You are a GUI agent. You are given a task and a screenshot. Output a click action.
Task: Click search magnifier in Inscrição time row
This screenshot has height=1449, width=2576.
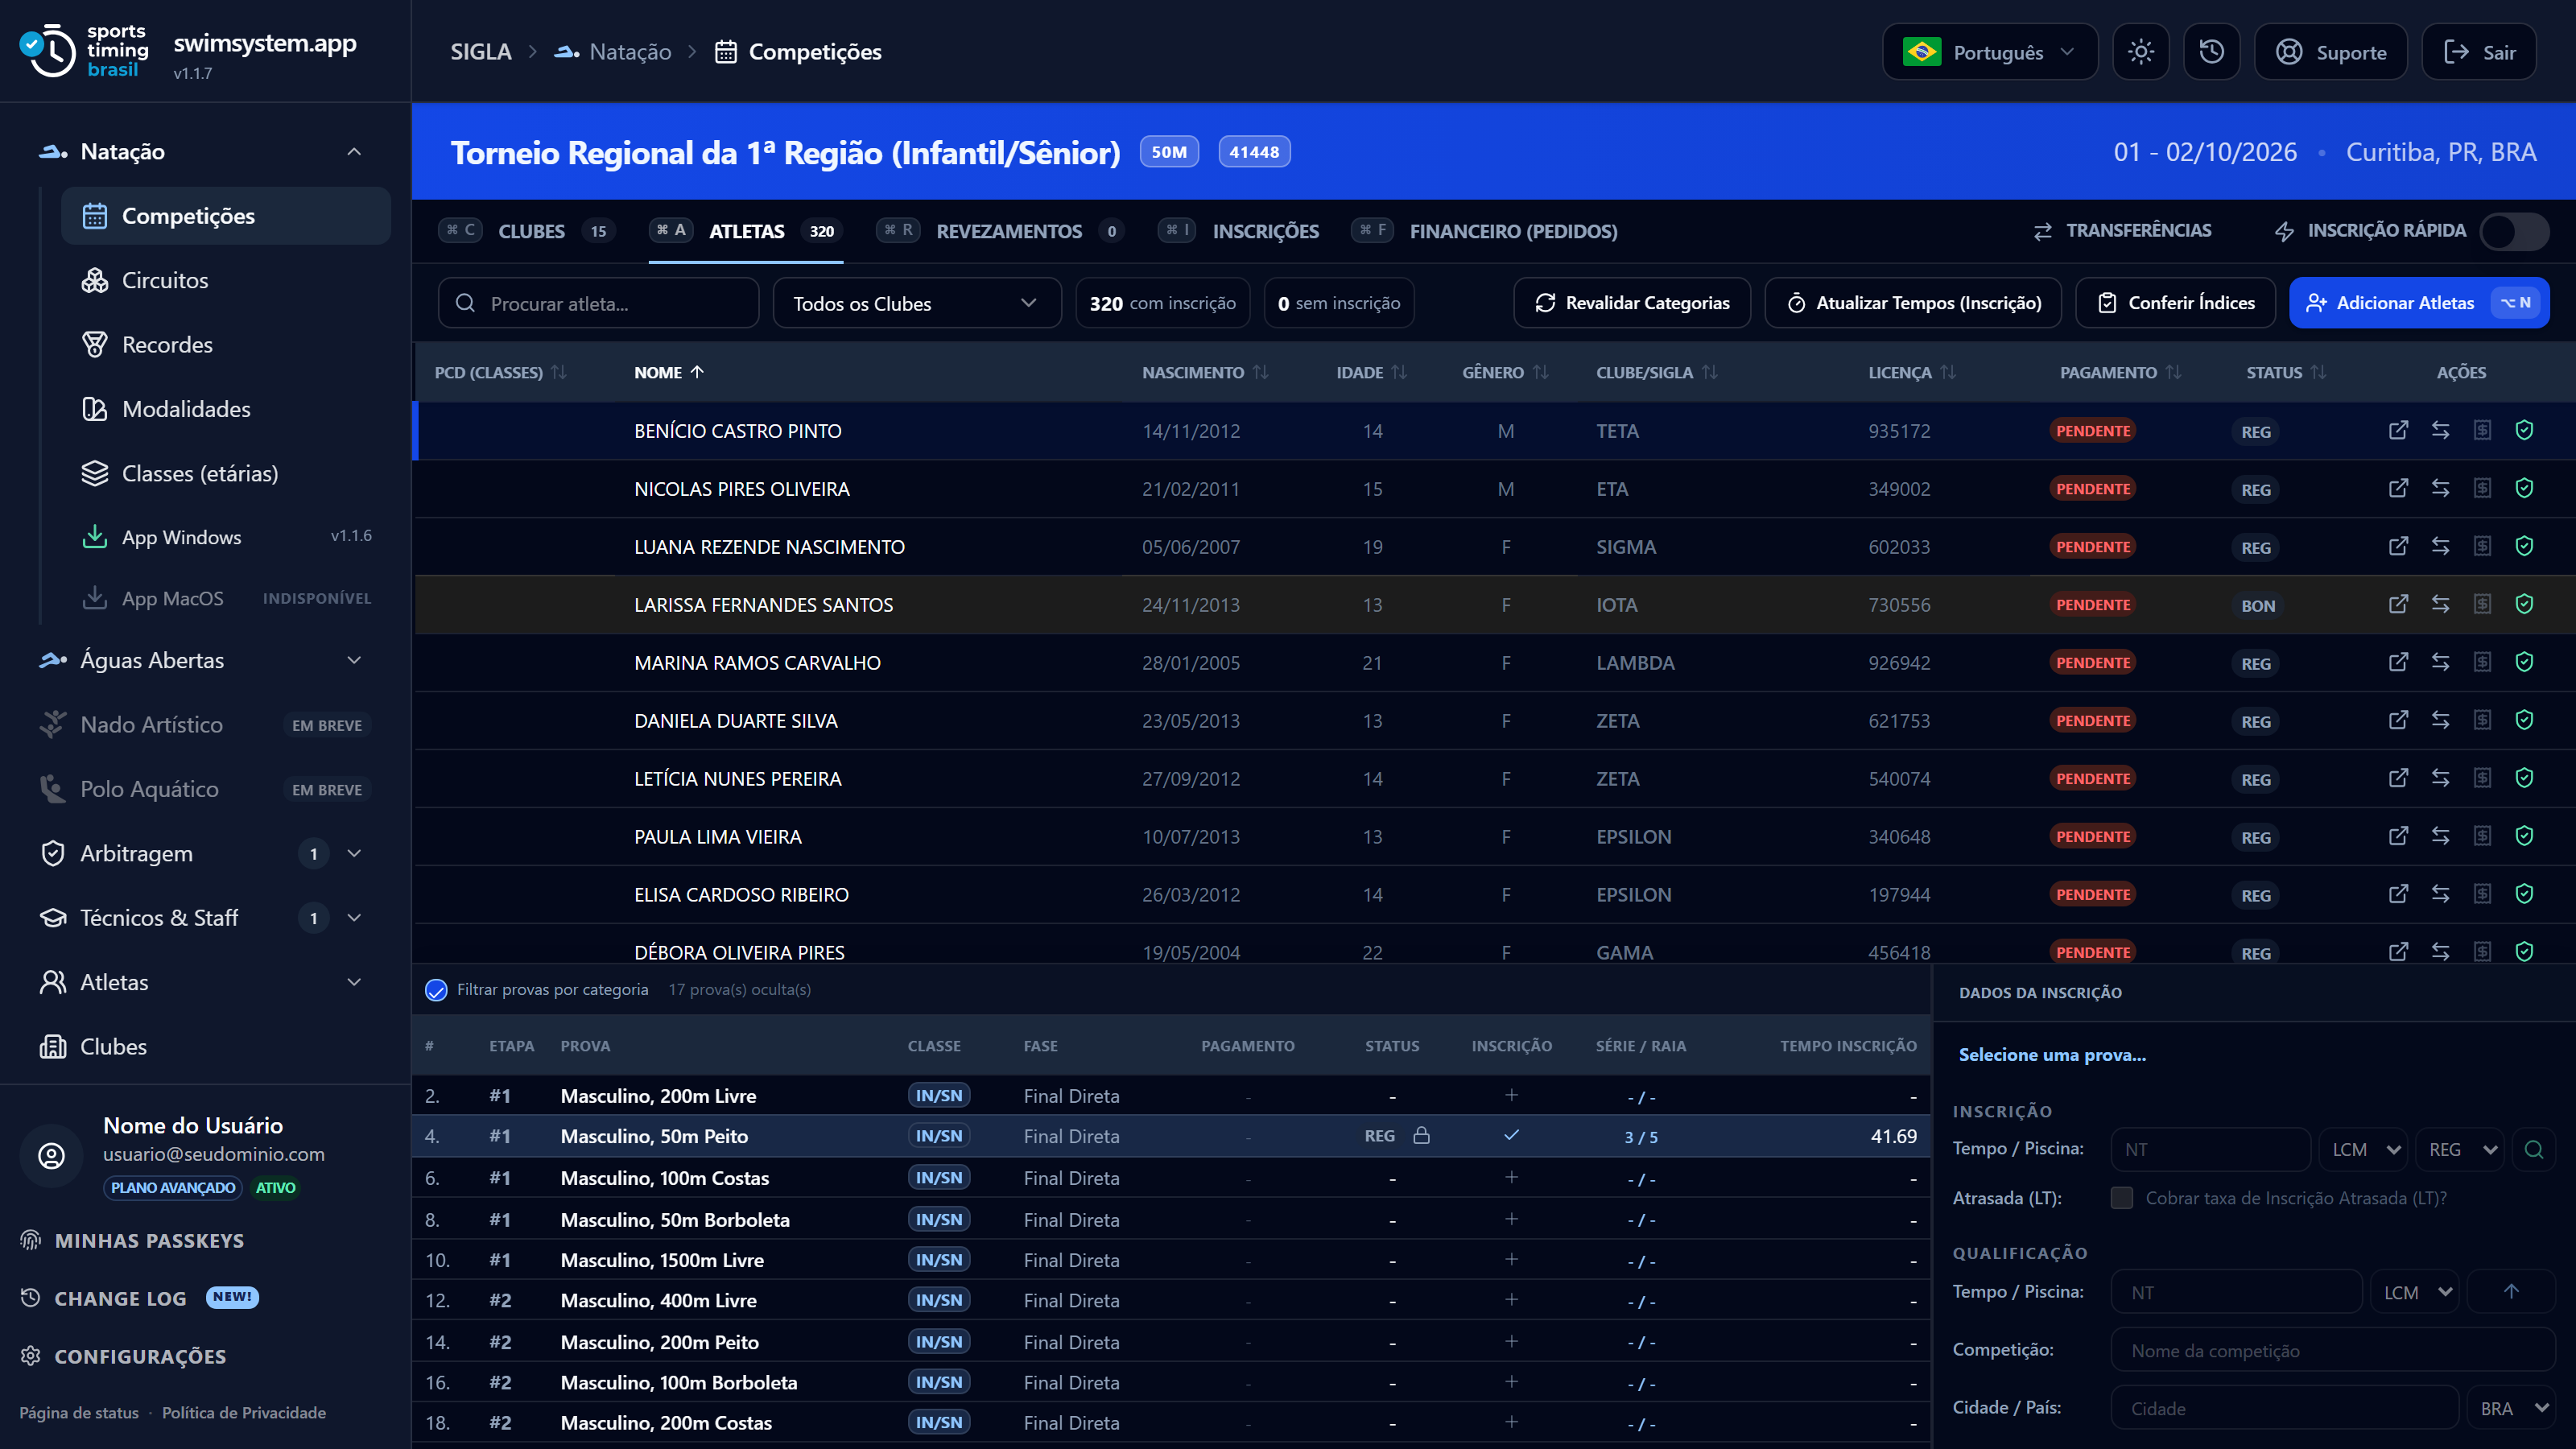click(x=2533, y=1149)
